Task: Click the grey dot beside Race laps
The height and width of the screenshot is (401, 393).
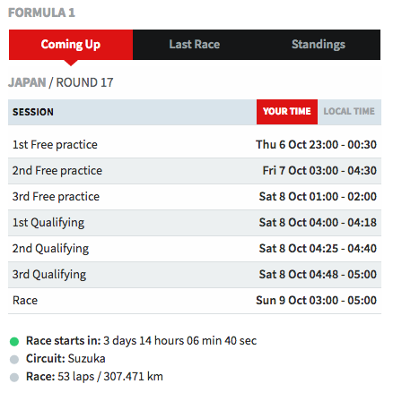Action: (x=14, y=377)
